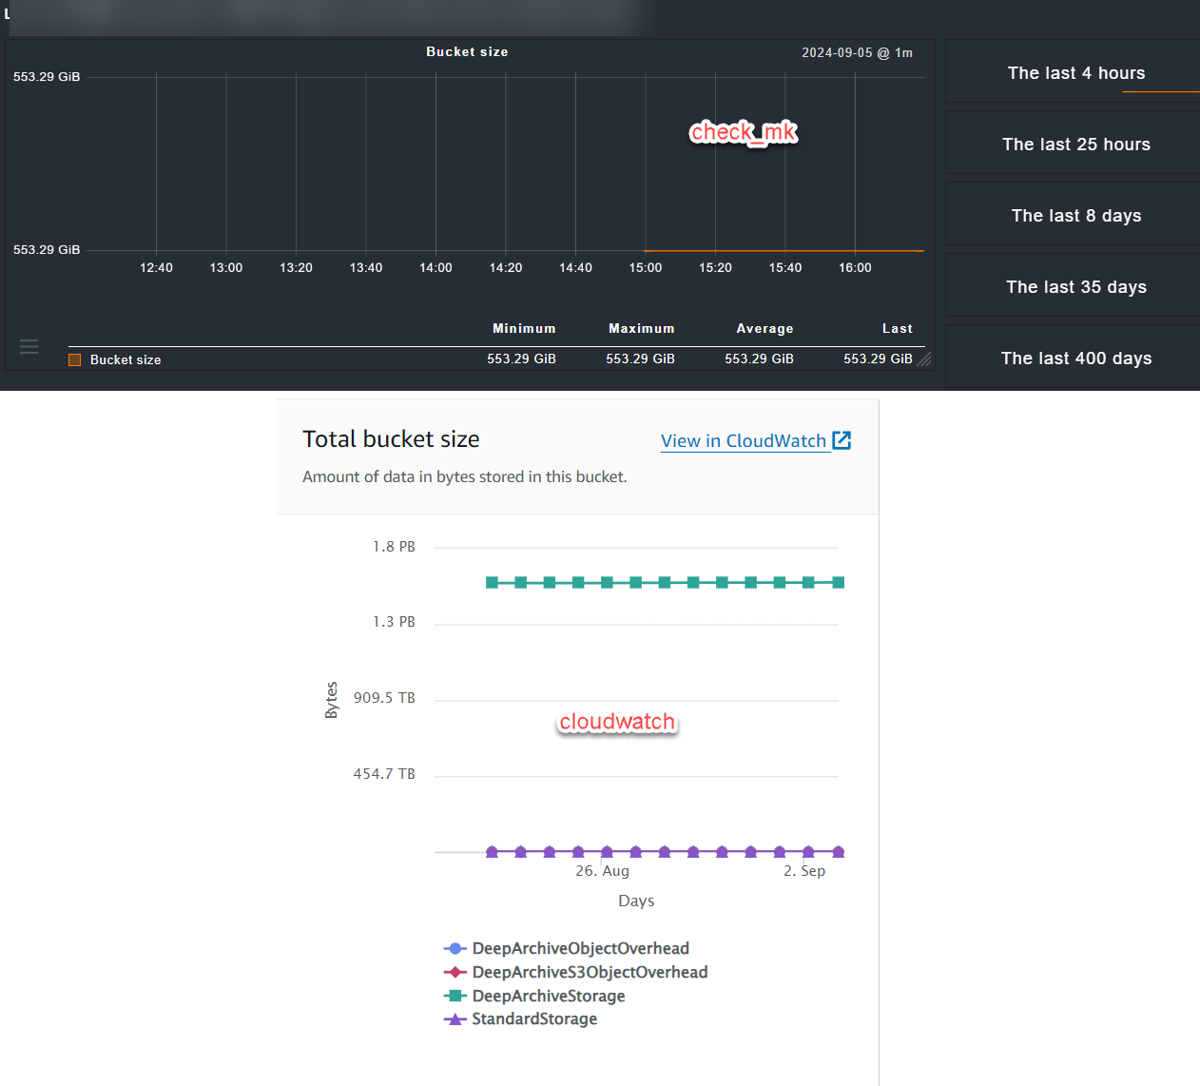Viewport: 1200px width, 1086px height.
Task: Click the 15:00 time marker on graph
Action: click(x=646, y=268)
